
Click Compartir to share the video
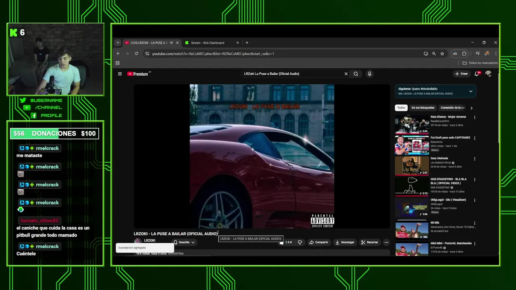(x=318, y=242)
